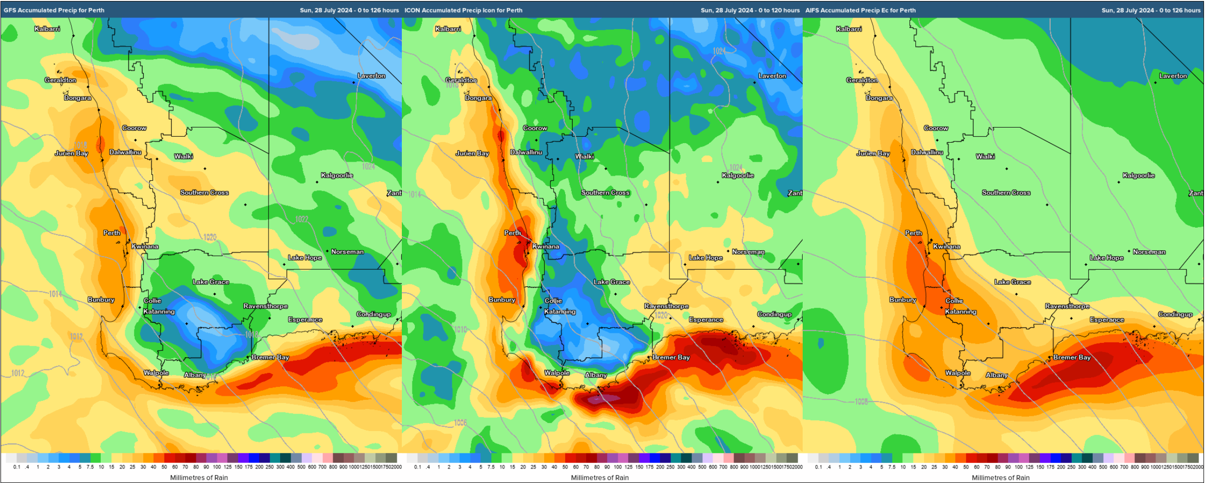This screenshot has height=483, width=1205.
Task: Pick Laverton on the ICON map
Action: tap(772, 76)
